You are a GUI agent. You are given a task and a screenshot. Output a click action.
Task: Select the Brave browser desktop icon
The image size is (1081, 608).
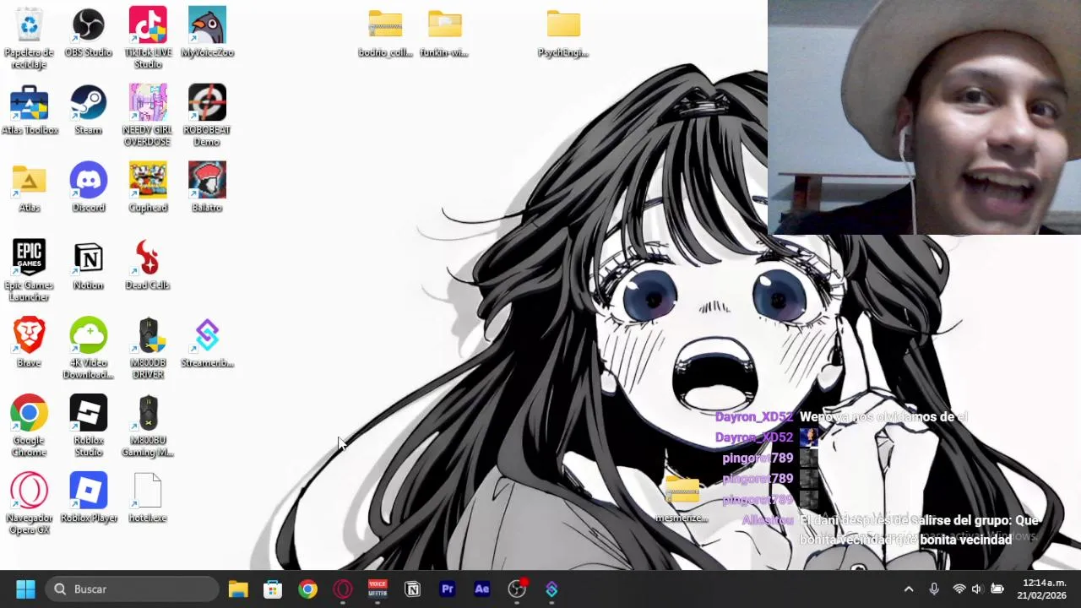pos(29,343)
